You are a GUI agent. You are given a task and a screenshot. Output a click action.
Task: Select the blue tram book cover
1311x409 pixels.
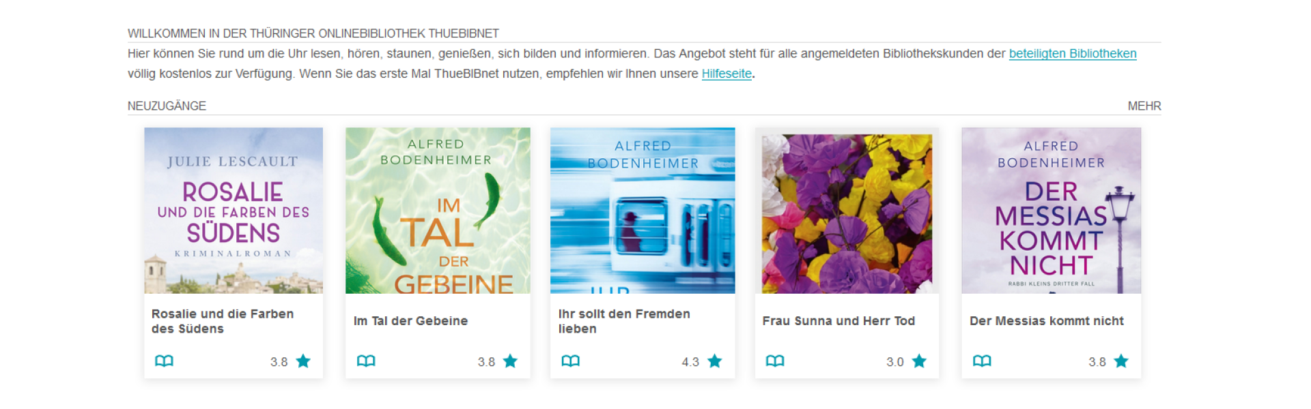coord(643,211)
